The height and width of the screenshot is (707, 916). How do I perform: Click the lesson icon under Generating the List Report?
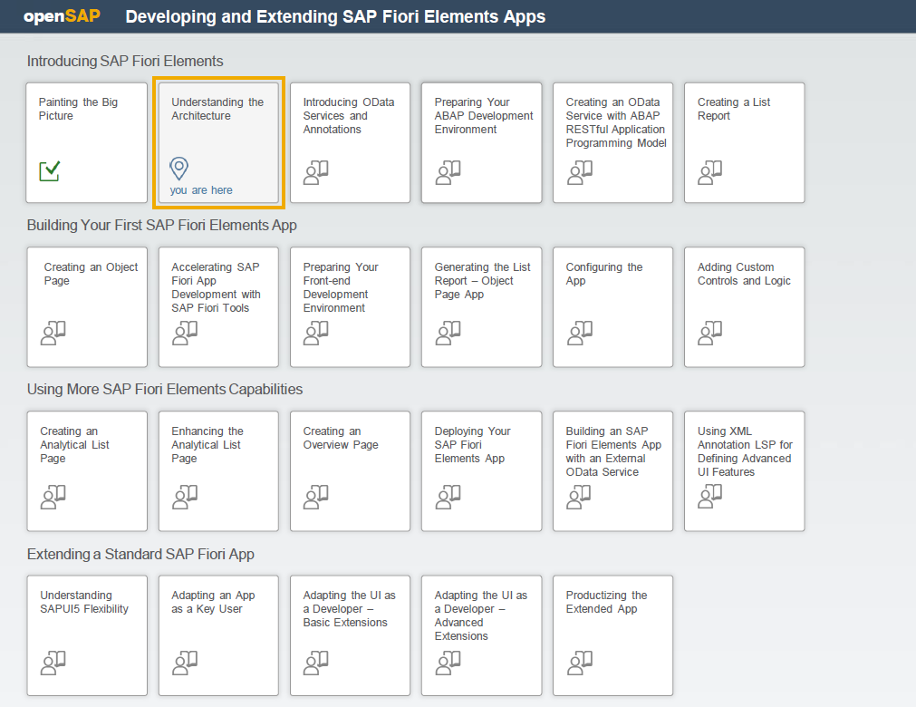click(x=448, y=333)
